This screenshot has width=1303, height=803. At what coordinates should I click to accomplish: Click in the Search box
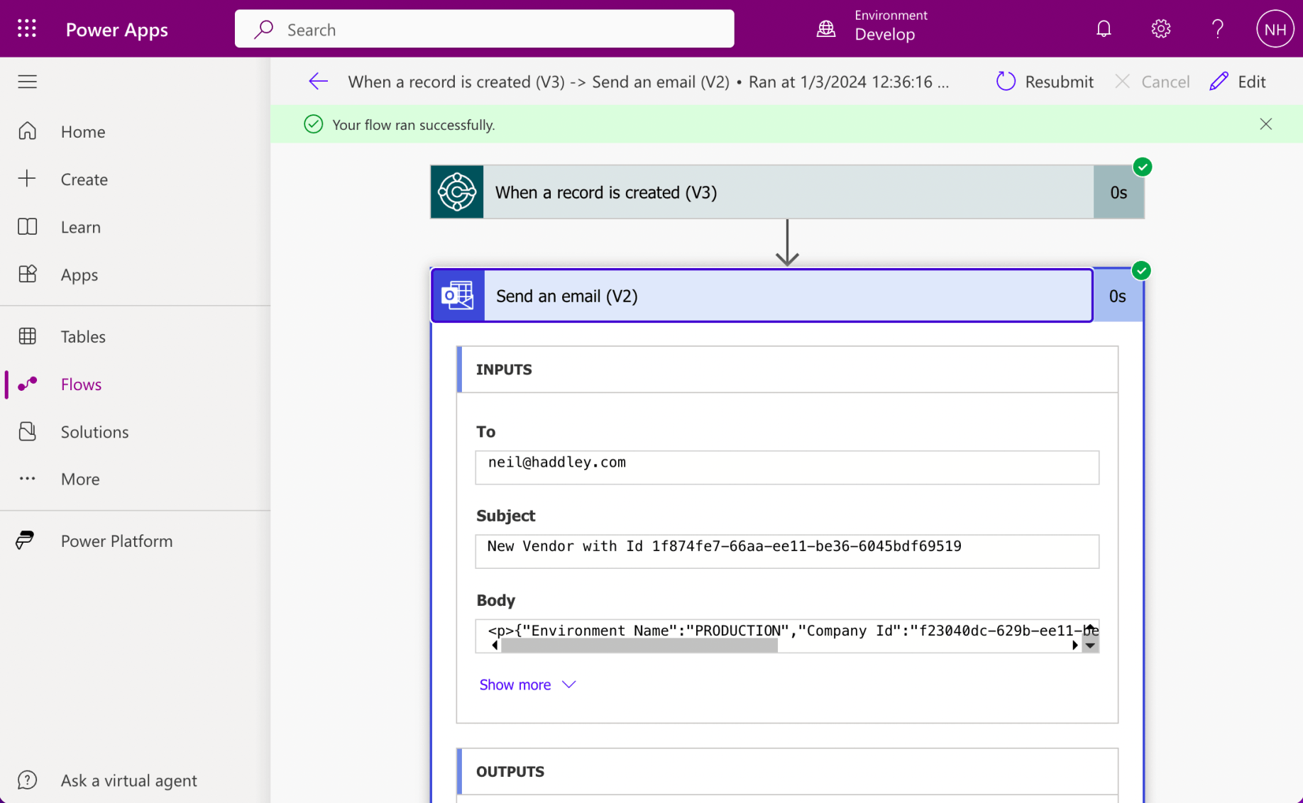pos(484,29)
